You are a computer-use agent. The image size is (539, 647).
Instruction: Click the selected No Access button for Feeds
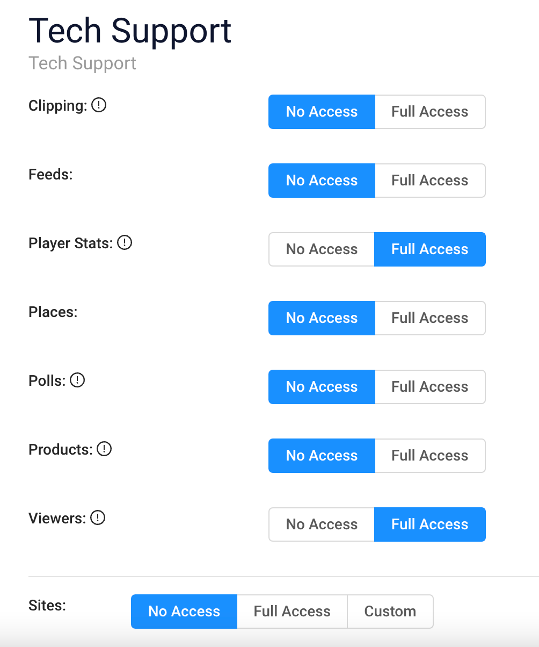tap(322, 181)
